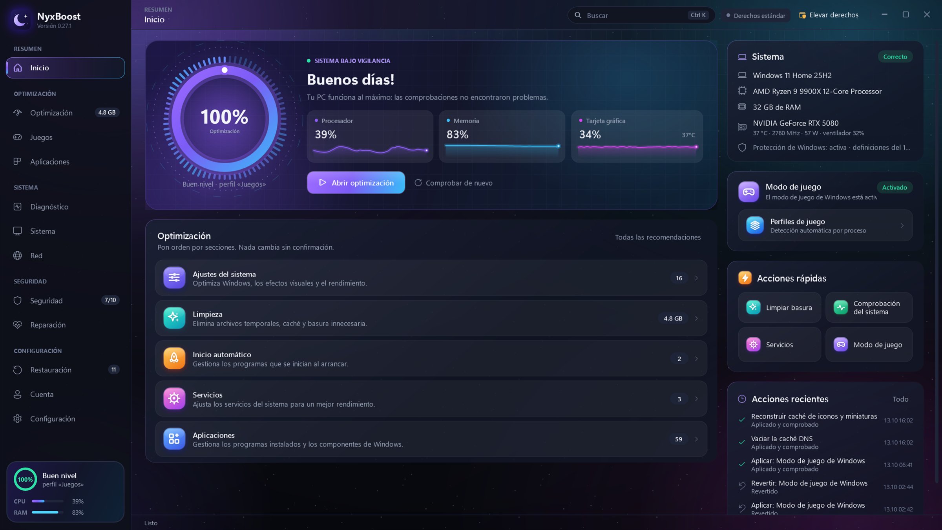This screenshot has height=530, width=942.
Task: Open Restauración in the sidebar
Action: 66,370
